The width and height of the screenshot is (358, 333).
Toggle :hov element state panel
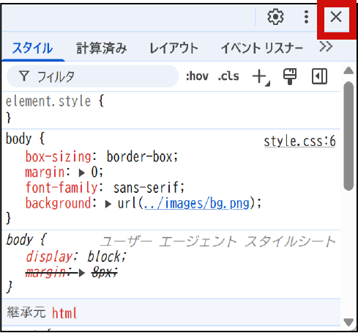point(197,76)
